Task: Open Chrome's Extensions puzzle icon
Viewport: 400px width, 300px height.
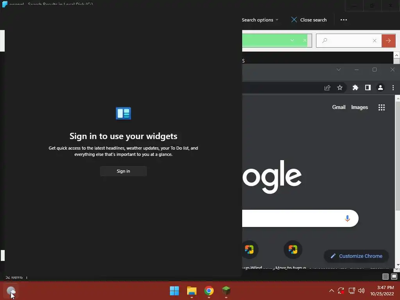Action: pyautogui.click(x=355, y=88)
